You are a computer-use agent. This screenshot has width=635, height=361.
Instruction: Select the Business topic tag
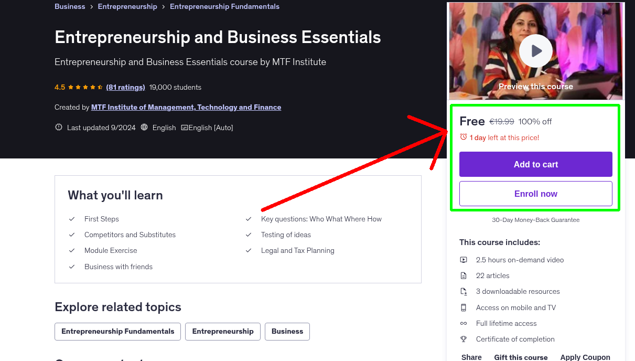[287, 332]
